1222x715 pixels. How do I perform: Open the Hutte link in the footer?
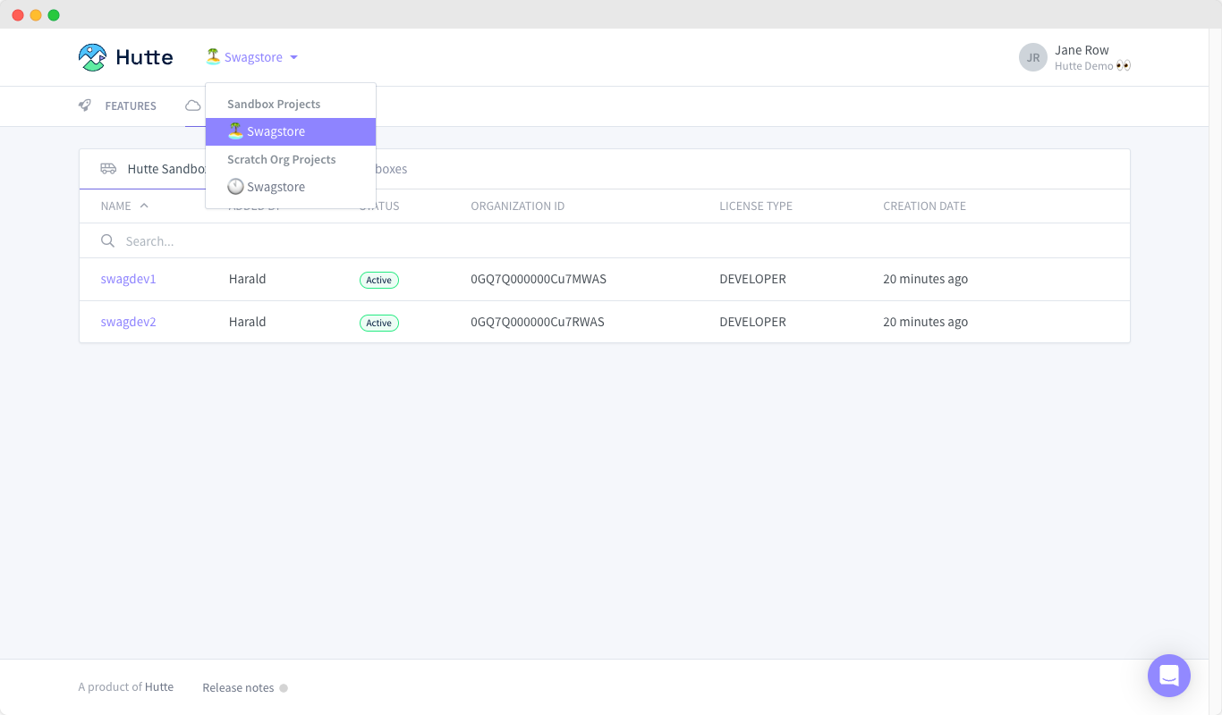click(159, 686)
